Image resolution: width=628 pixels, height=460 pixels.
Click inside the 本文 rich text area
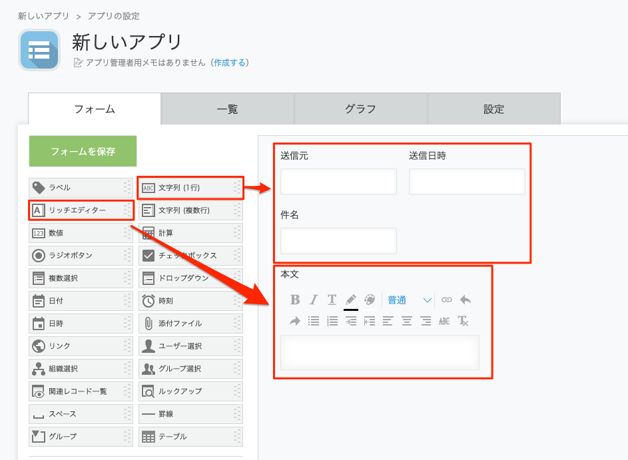click(x=380, y=353)
